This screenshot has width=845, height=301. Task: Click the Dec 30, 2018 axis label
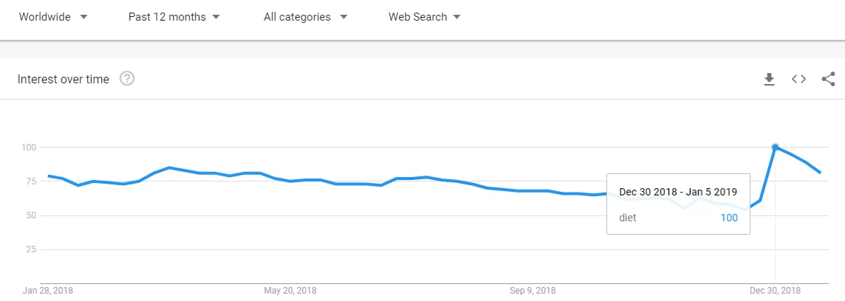click(775, 291)
